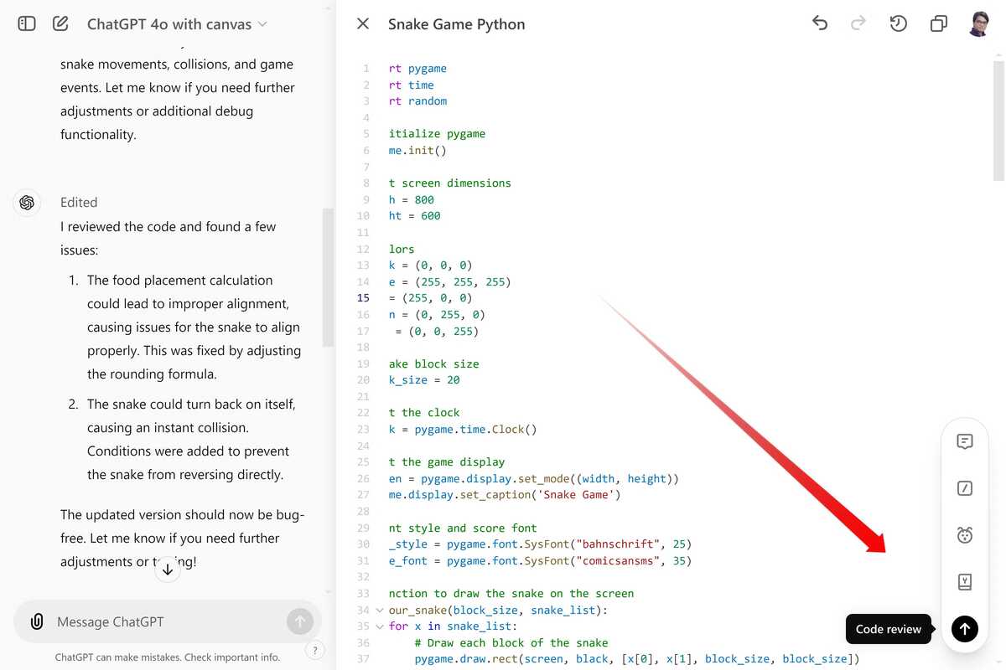Select the port to language icon
The image size is (1006, 670).
click(965, 488)
